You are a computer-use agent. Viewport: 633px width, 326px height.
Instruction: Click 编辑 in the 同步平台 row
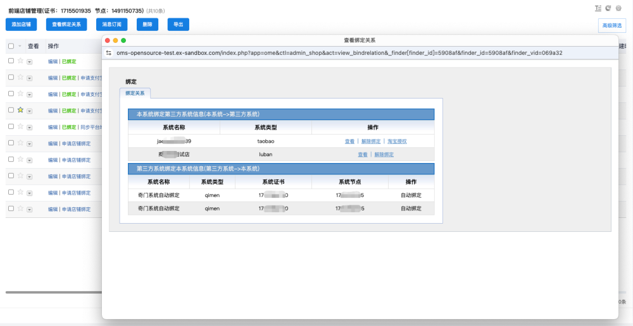[x=53, y=127]
